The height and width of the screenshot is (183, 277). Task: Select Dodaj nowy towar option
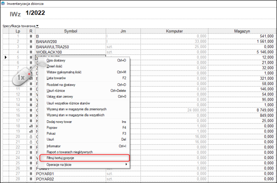tap(60, 121)
